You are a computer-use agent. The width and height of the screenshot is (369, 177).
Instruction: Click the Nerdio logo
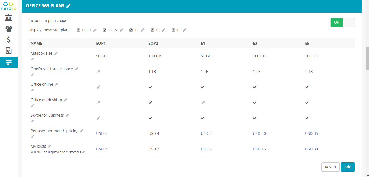click(x=9, y=5)
